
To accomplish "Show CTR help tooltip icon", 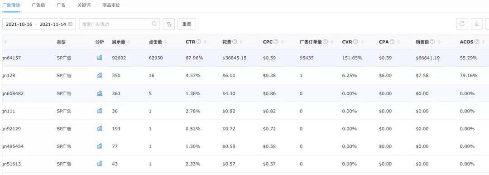I will click(x=199, y=42).
